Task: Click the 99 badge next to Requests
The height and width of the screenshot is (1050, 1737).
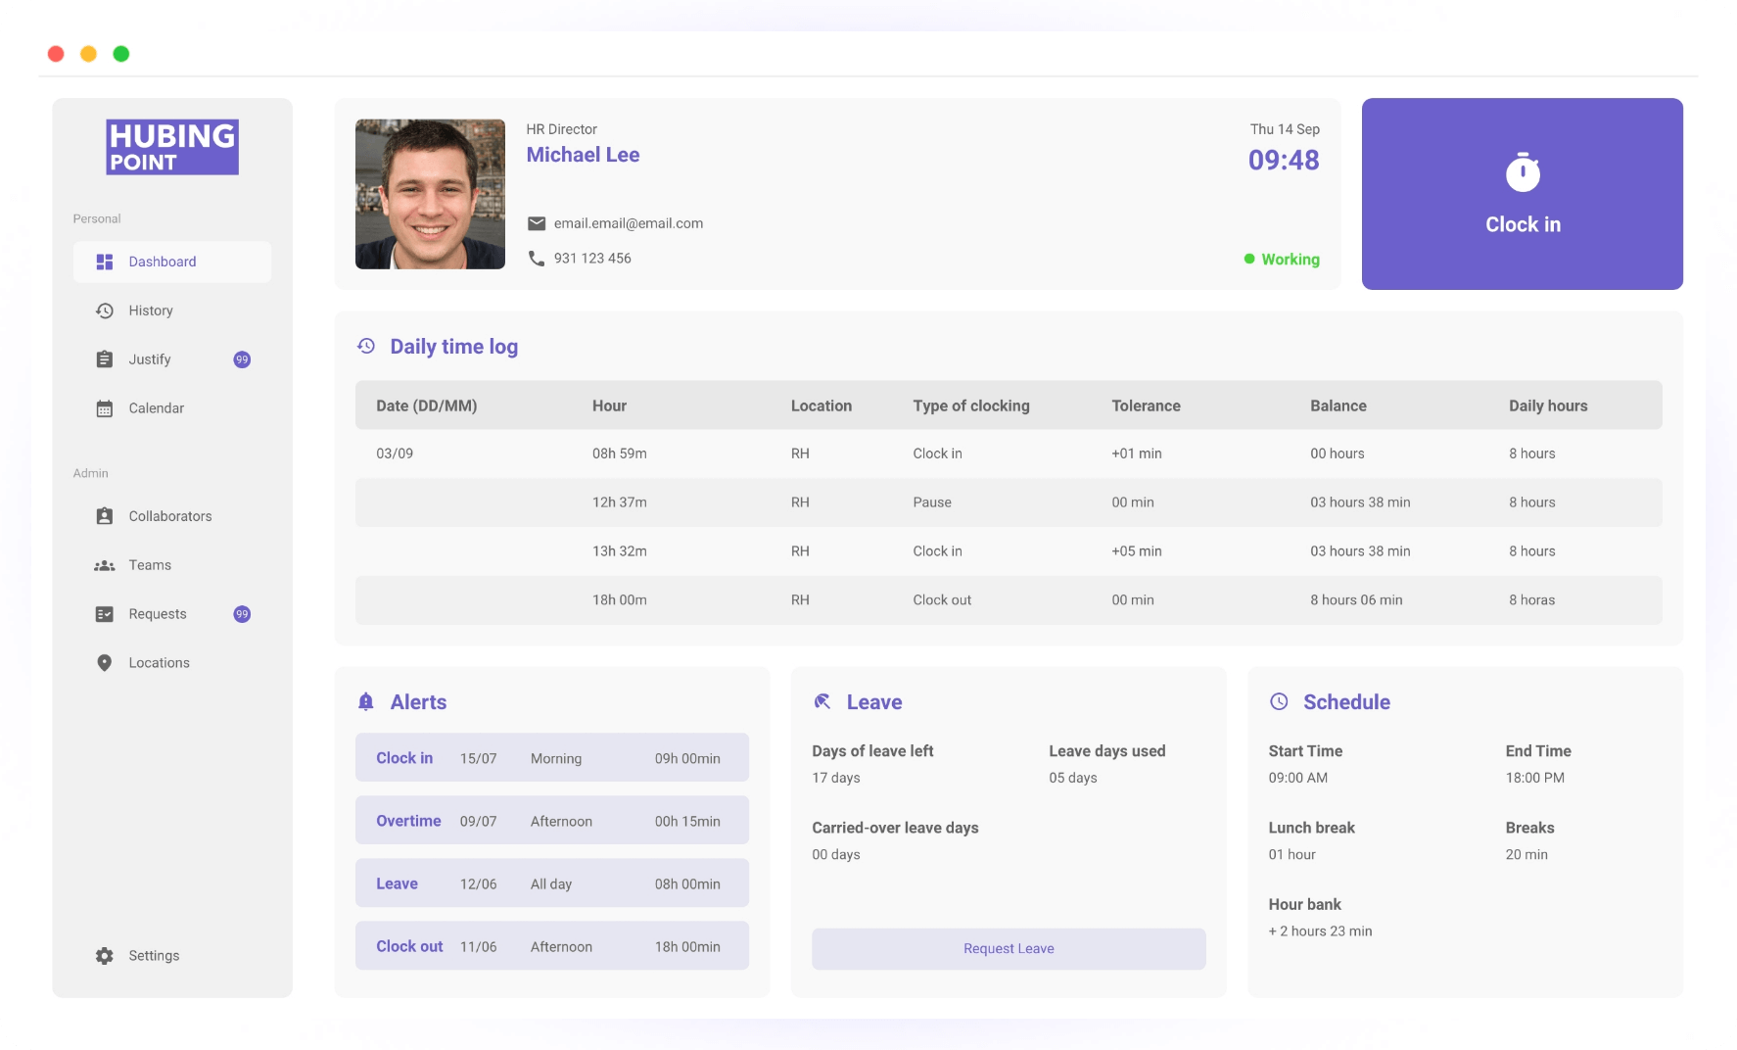Action: [242, 614]
